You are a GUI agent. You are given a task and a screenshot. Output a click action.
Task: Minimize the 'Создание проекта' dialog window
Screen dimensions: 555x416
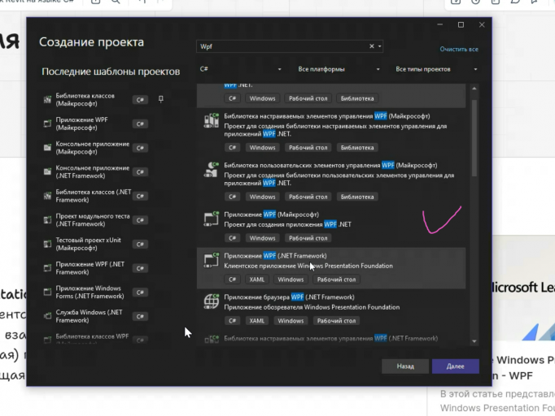pyautogui.click(x=440, y=24)
